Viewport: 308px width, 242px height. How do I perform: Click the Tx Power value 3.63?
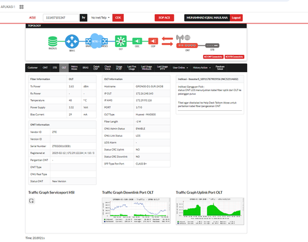point(71,86)
